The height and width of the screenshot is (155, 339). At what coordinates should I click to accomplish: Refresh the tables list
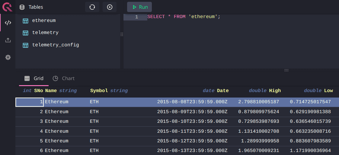tap(92, 7)
